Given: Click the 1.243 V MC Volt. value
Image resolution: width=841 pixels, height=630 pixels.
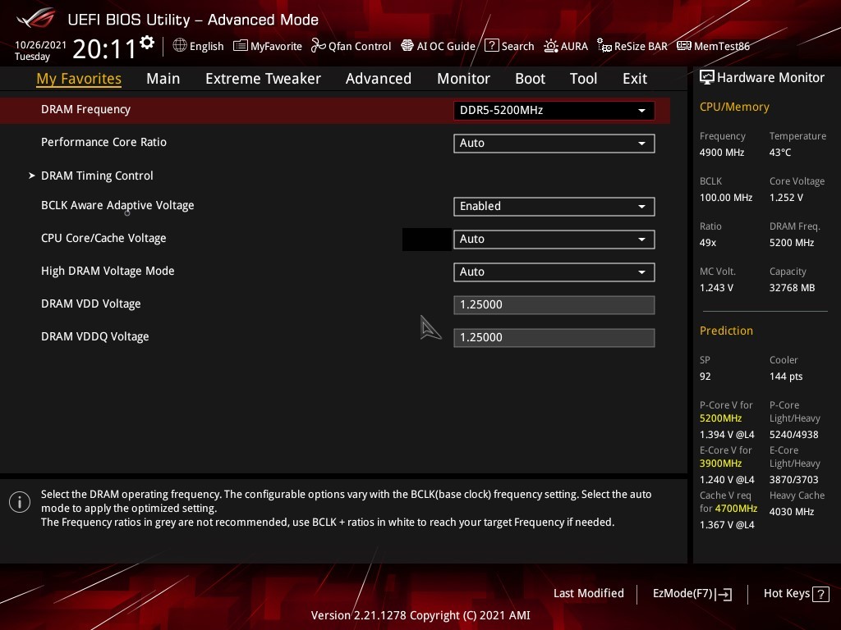Looking at the screenshot, I should click(716, 288).
